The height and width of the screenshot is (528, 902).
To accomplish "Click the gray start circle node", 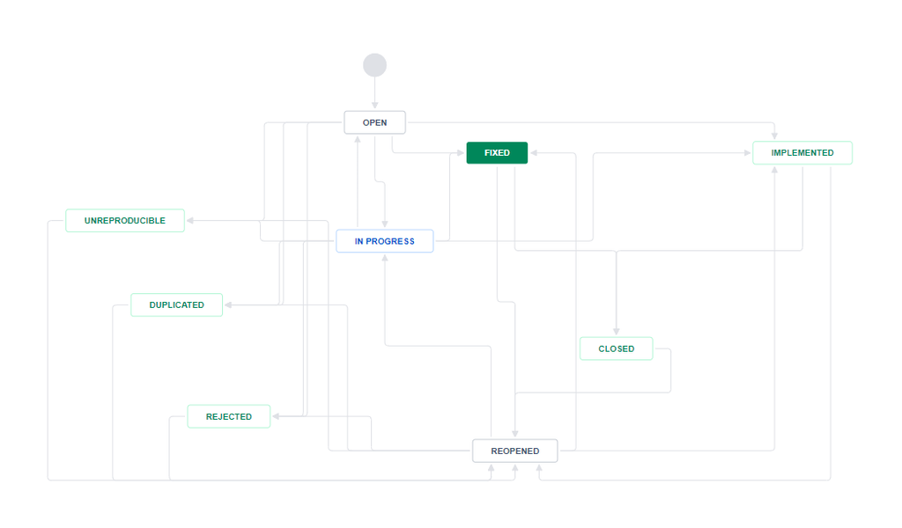I will click(374, 65).
